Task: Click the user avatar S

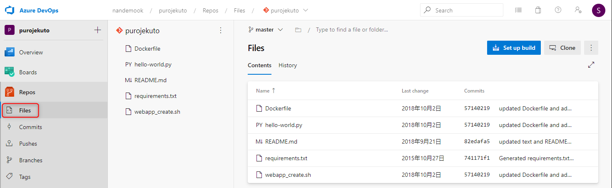Action: tap(598, 10)
